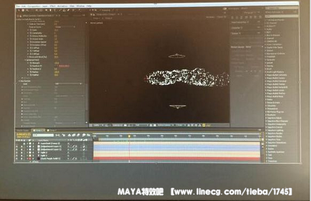Collapse the Spherical Field property group

[25, 60]
